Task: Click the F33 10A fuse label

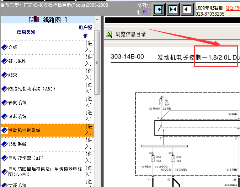Action: pos(178,159)
